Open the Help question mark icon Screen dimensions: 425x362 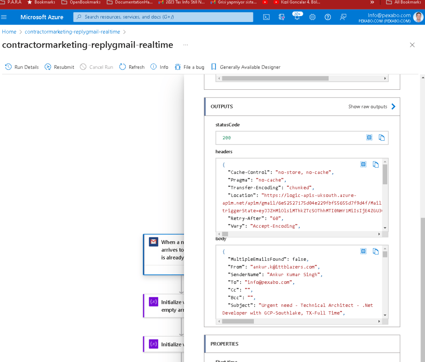(x=328, y=17)
